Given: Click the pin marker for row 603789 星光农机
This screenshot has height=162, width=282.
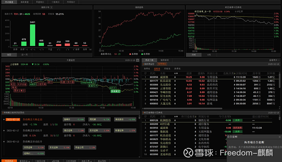Looking at the screenshot, I should (175, 96).
